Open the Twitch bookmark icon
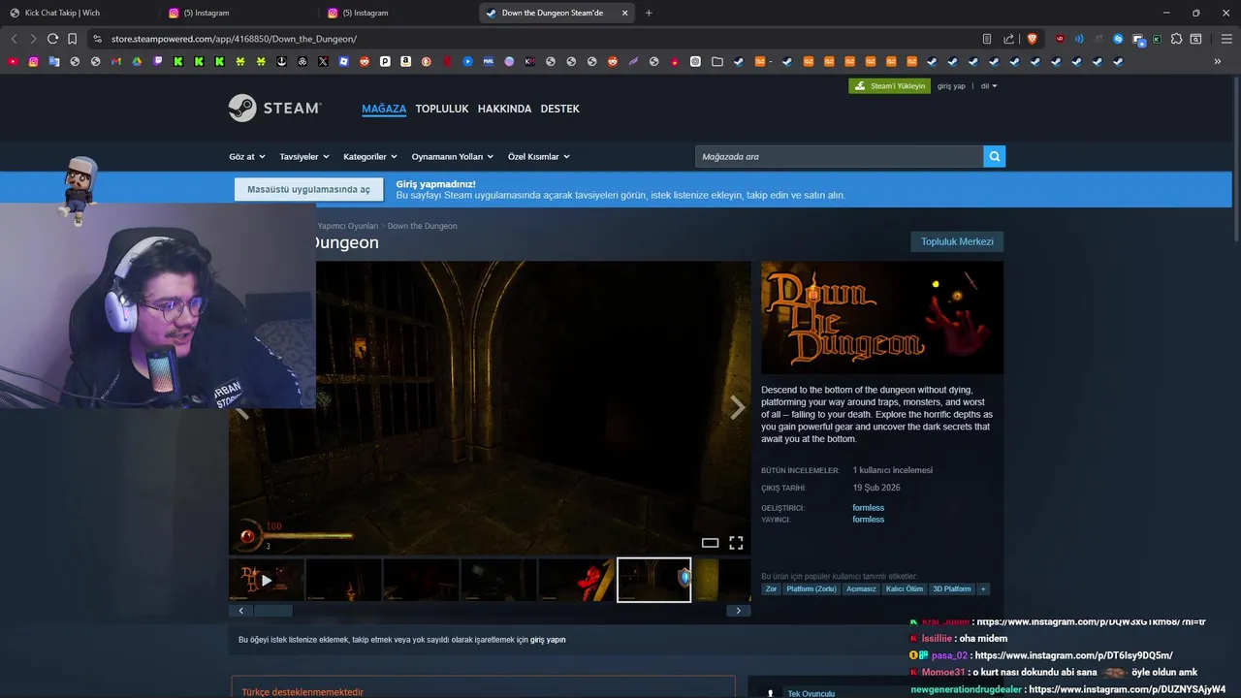1241x698 pixels. (158, 61)
